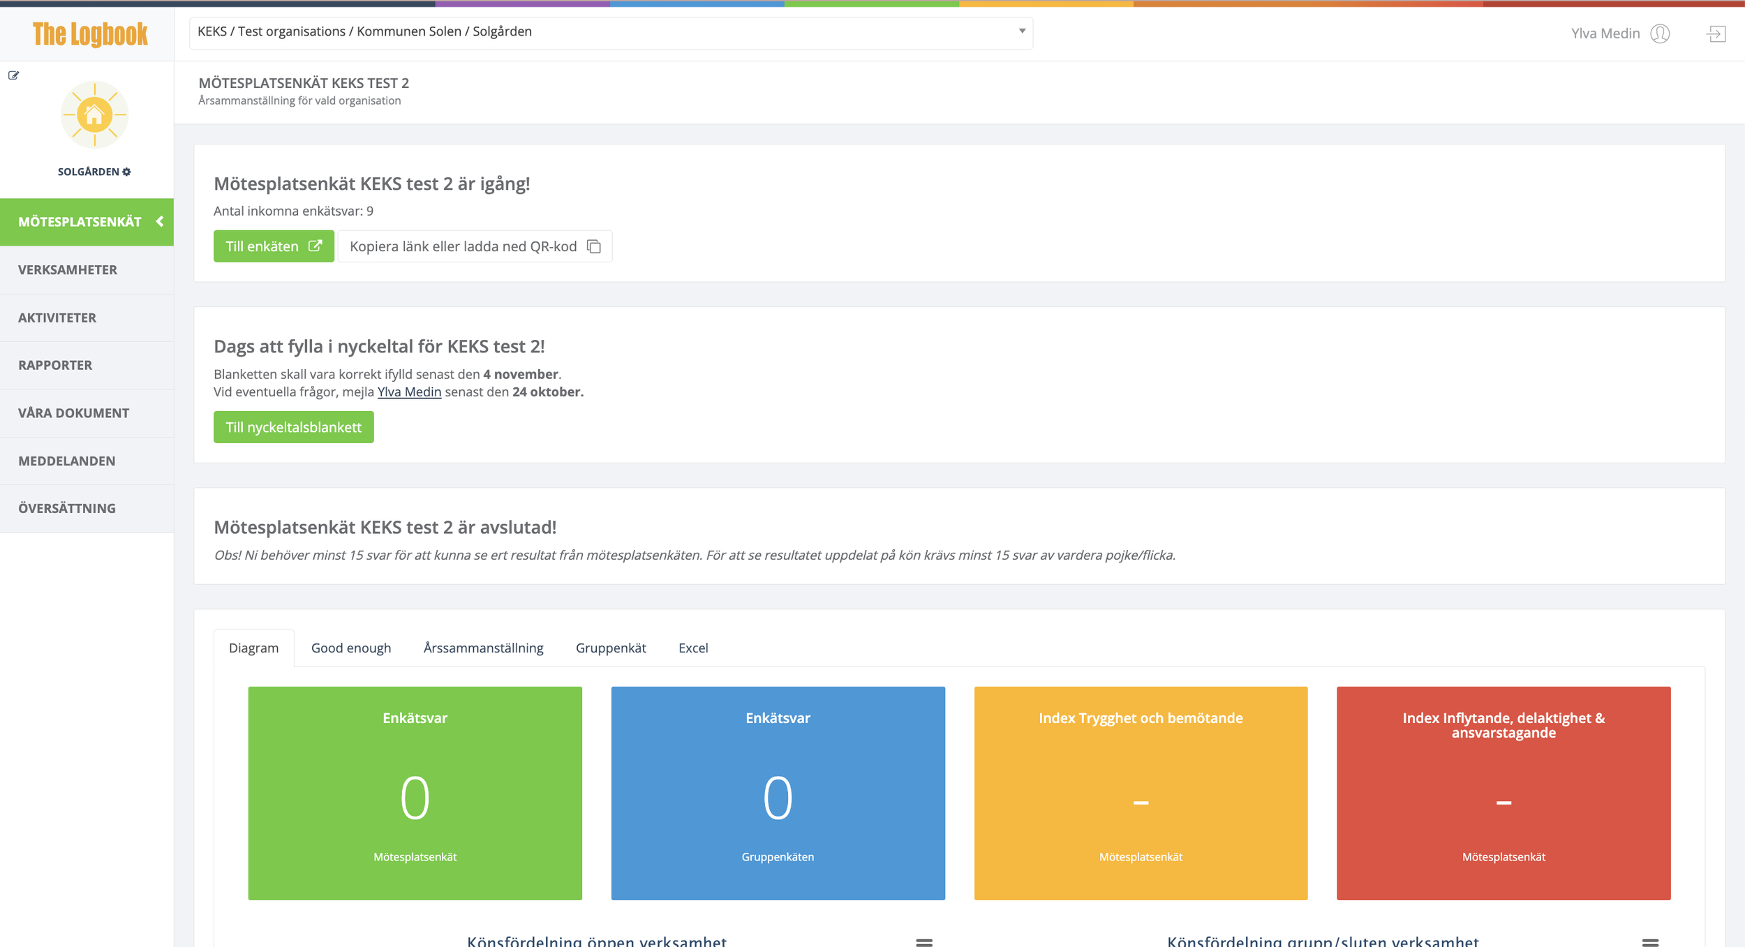Collapse the Mötesplatsenkät sidebar chevron
The width and height of the screenshot is (1745, 947).
click(x=160, y=221)
